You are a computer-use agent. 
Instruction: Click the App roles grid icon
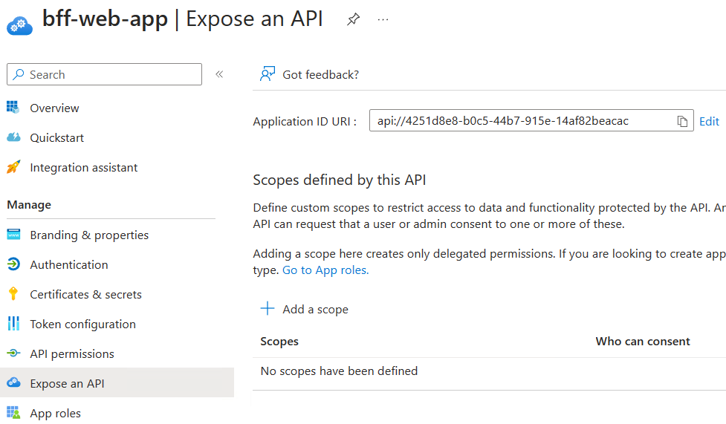pyautogui.click(x=13, y=412)
